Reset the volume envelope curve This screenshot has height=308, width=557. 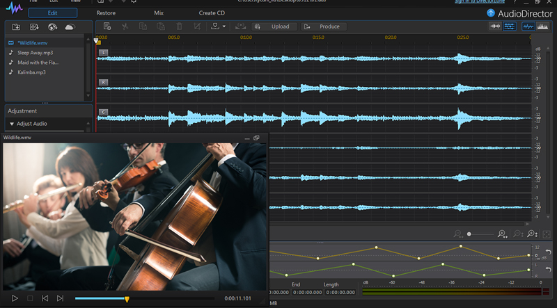(549, 252)
